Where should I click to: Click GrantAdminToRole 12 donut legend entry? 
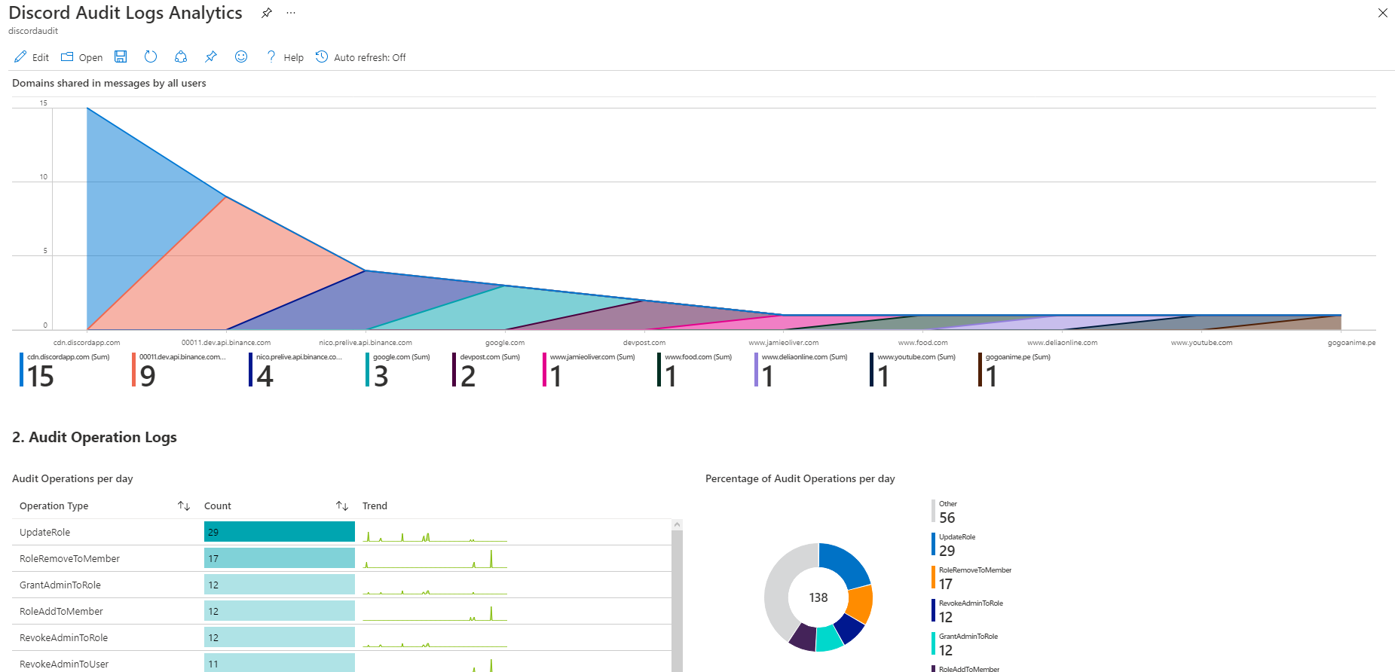(x=965, y=644)
